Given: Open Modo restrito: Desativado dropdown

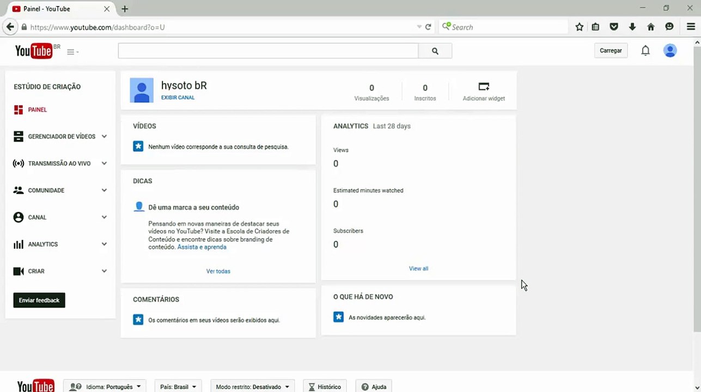Looking at the screenshot, I should coord(253,387).
